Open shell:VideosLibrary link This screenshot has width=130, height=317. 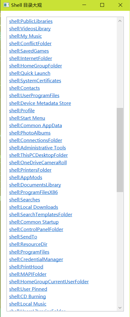(x=30, y=29)
